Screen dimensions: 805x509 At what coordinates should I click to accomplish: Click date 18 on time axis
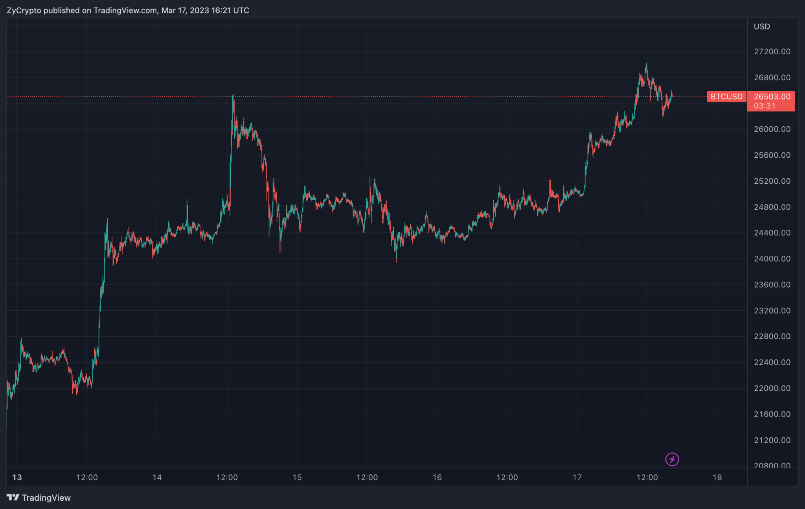[717, 478]
